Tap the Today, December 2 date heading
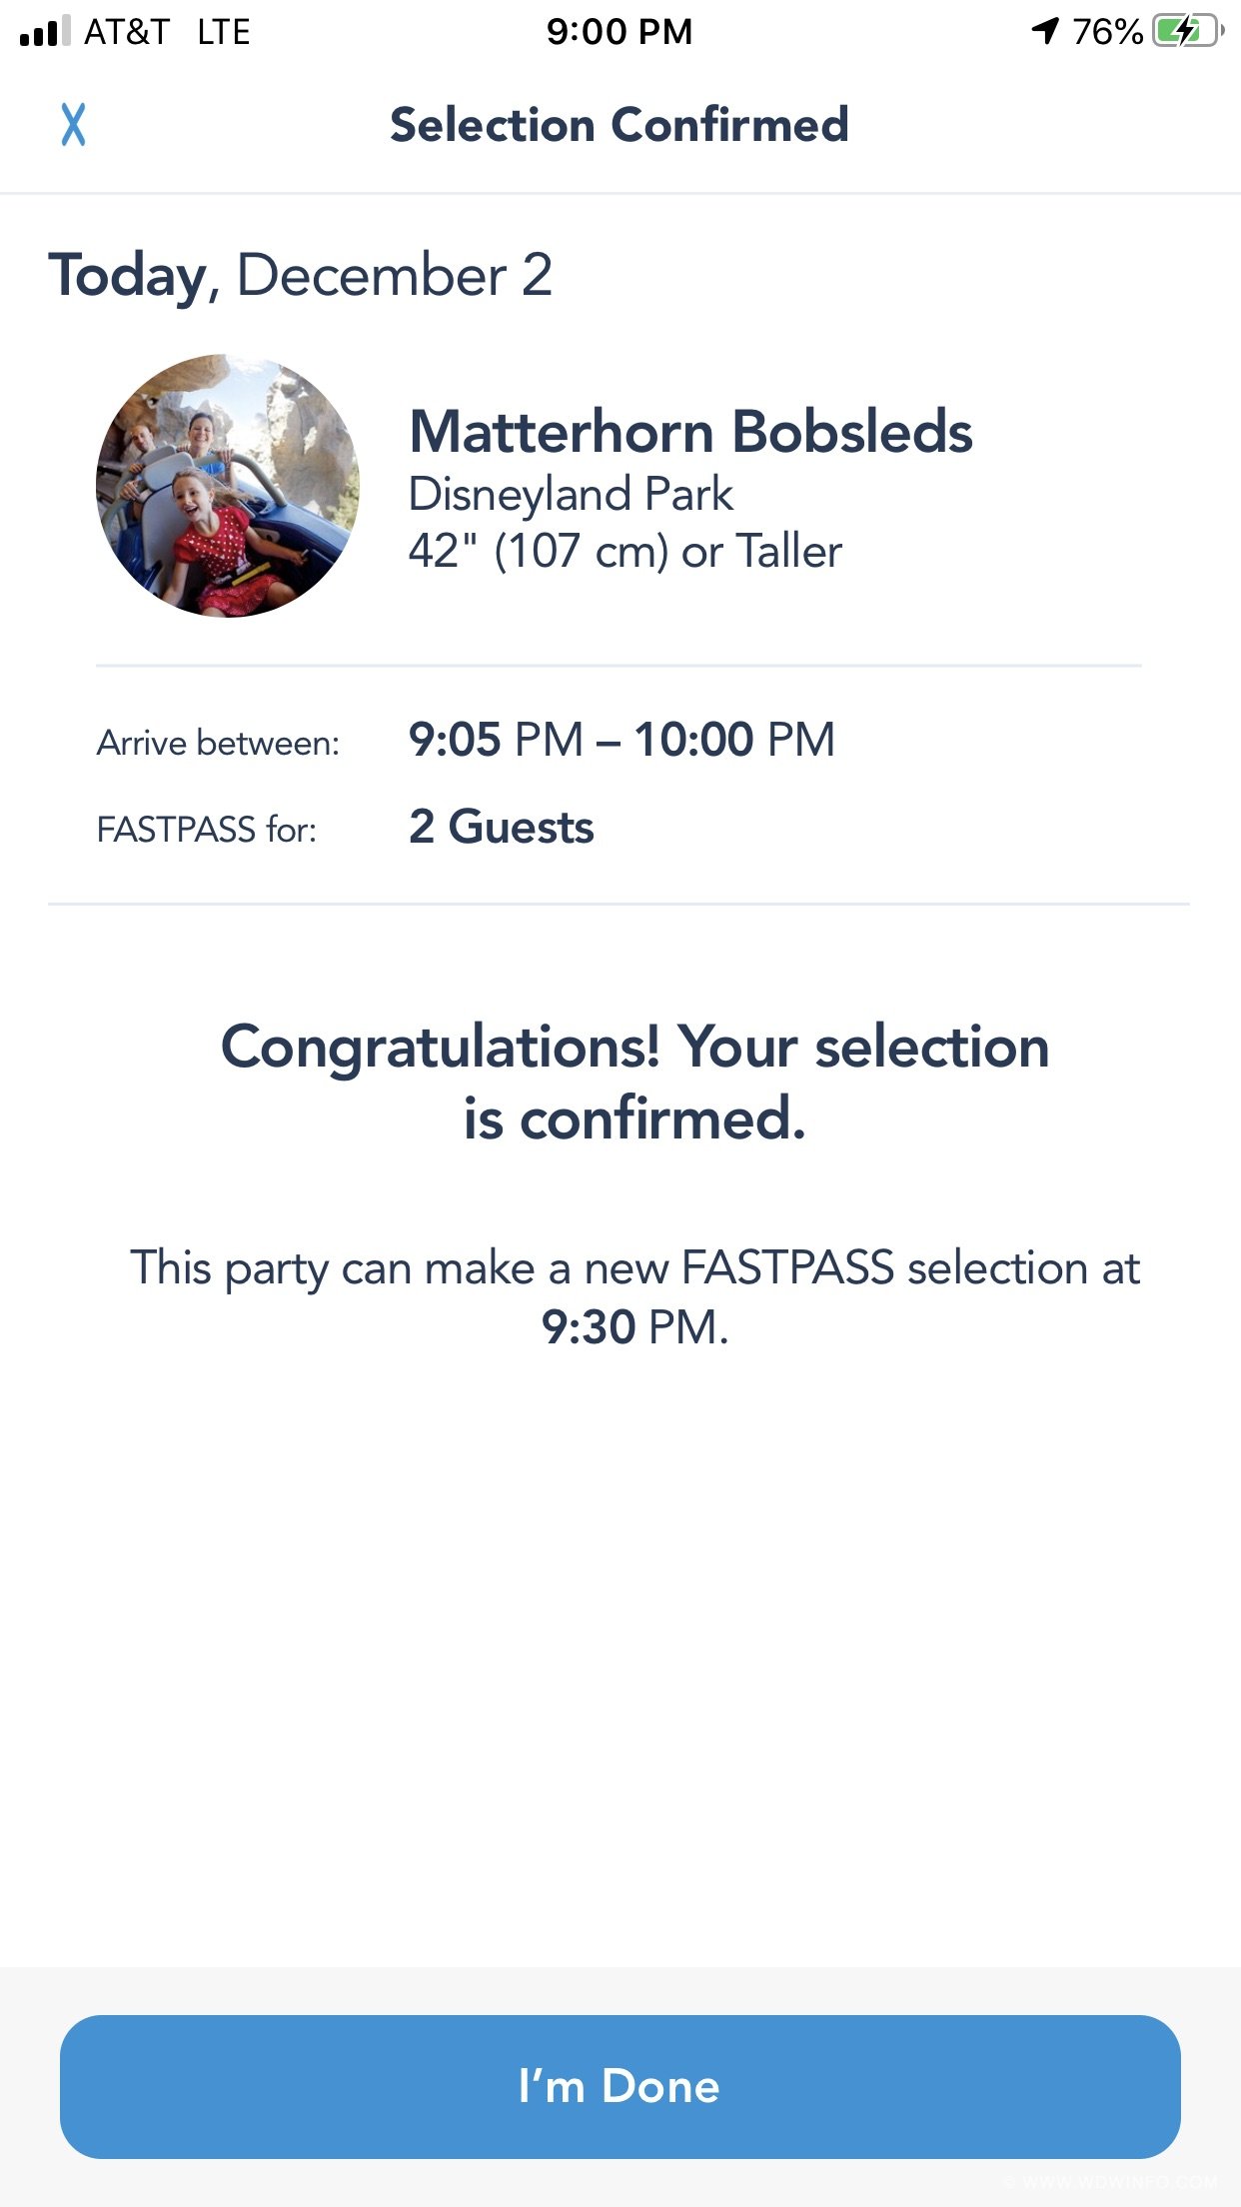This screenshot has height=2207, width=1241. pyautogui.click(x=300, y=275)
